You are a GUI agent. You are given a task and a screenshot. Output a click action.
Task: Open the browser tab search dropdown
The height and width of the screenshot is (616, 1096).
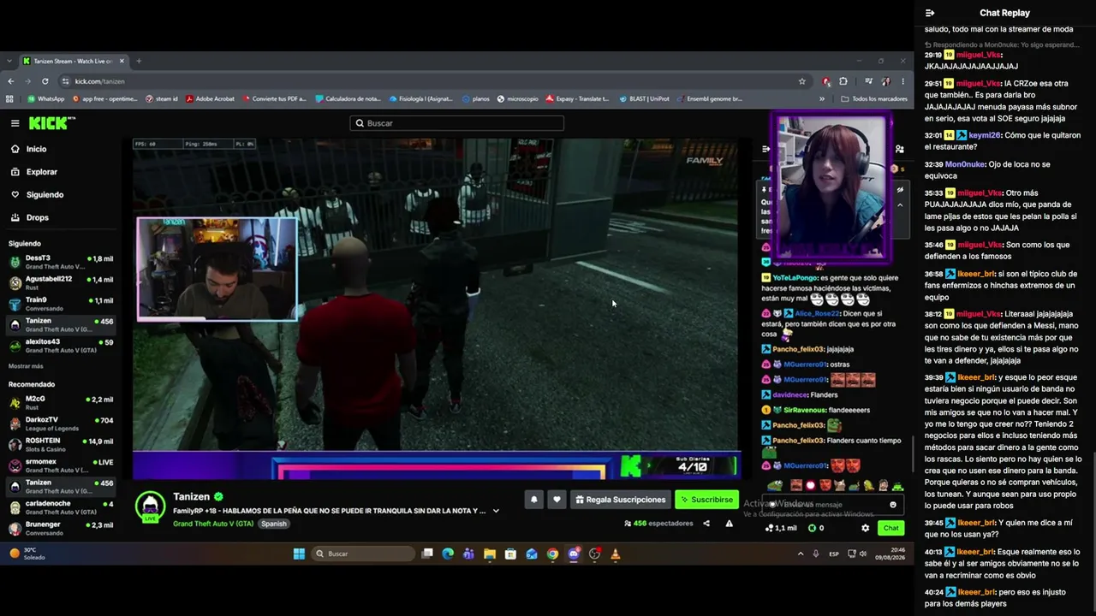tap(9, 61)
